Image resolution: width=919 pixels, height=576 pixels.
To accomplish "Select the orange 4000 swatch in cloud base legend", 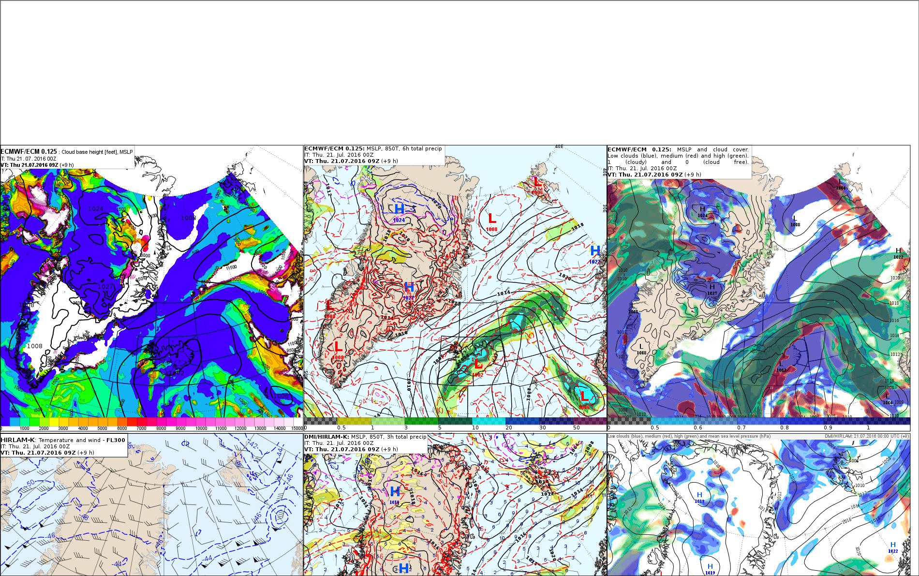I will point(83,422).
